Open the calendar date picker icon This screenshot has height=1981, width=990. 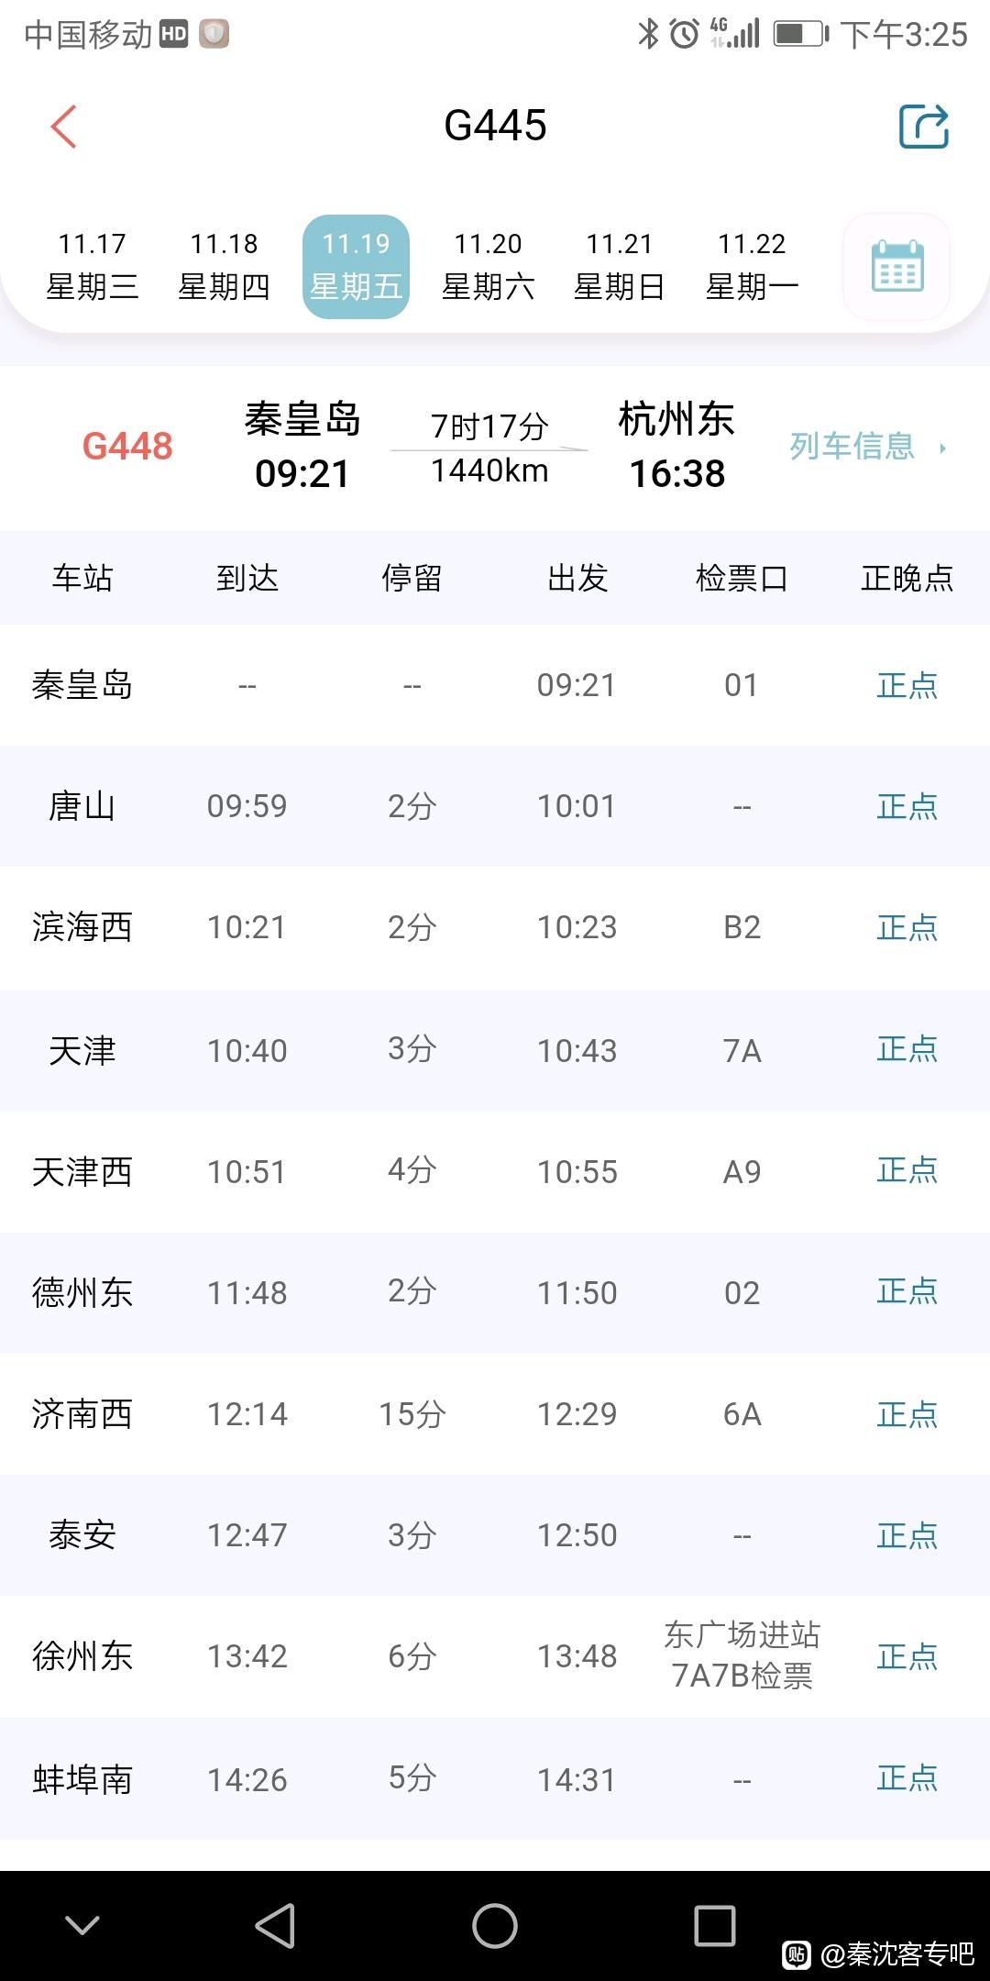tap(896, 267)
